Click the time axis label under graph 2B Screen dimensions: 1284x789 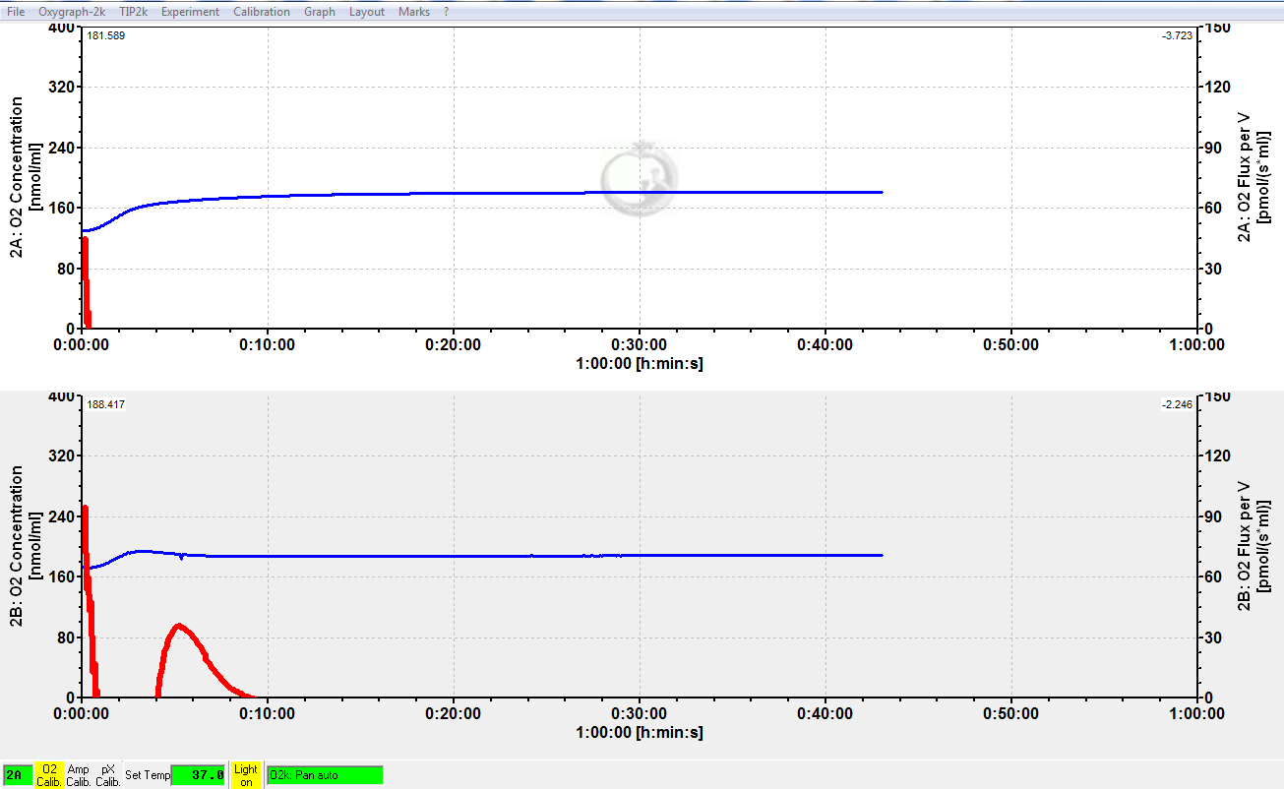click(640, 732)
